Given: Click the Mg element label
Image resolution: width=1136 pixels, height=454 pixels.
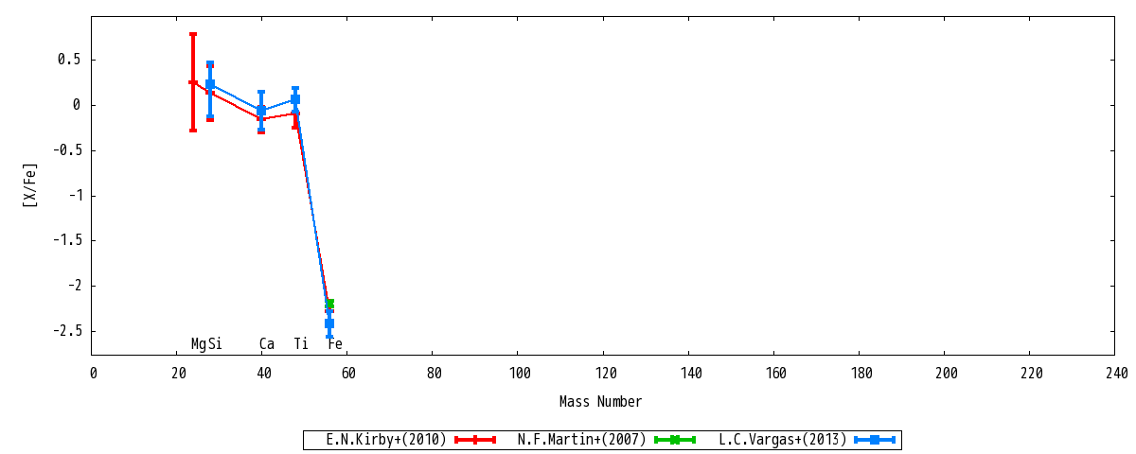Looking at the screenshot, I should click(199, 344).
